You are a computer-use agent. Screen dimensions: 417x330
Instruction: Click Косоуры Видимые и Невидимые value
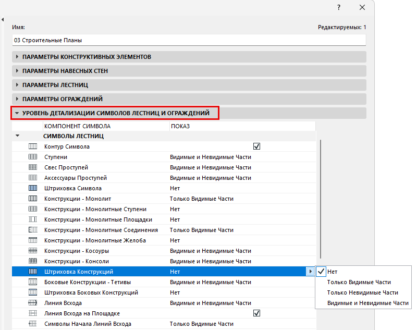click(211, 251)
